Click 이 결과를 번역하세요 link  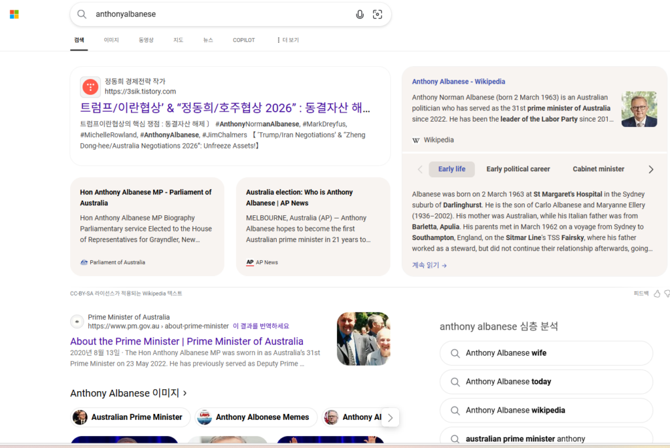click(x=260, y=326)
